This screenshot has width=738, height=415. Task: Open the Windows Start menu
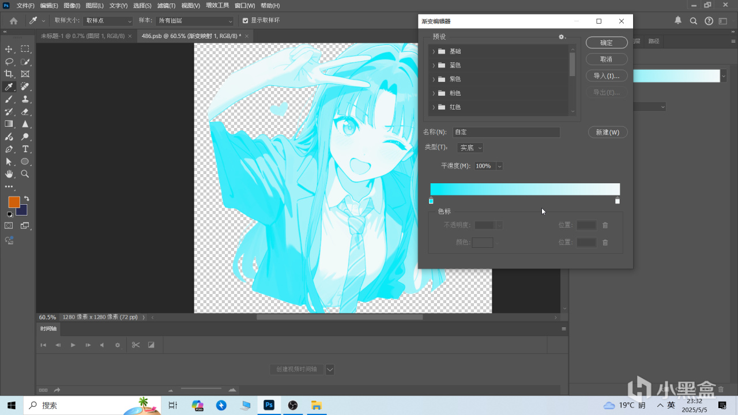pos(11,405)
